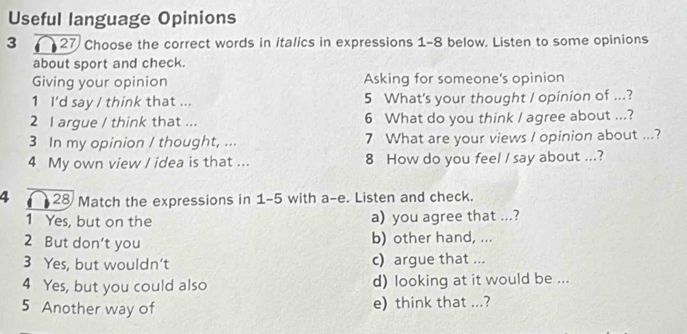This screenshot has width=687, height=334.
Task: Click expression 2 'I argue / think that'
Action: (114, 122)
